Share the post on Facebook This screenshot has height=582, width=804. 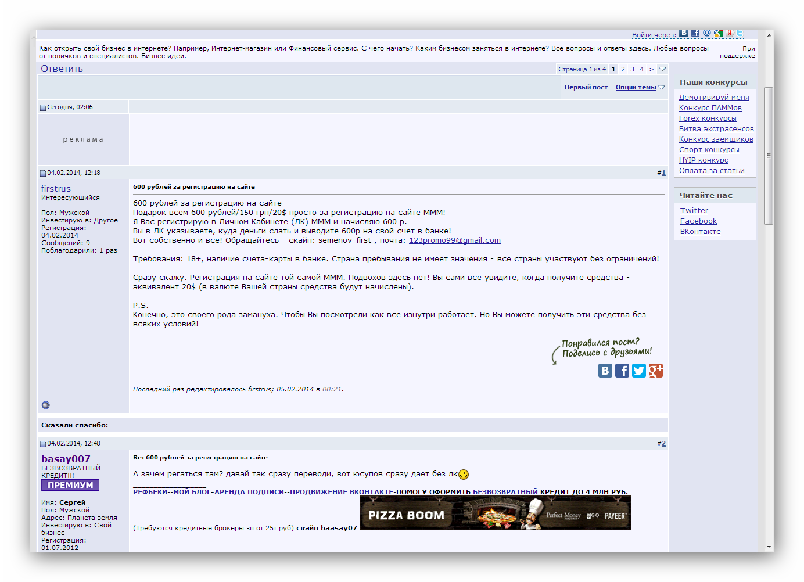(x=622, y=371)
